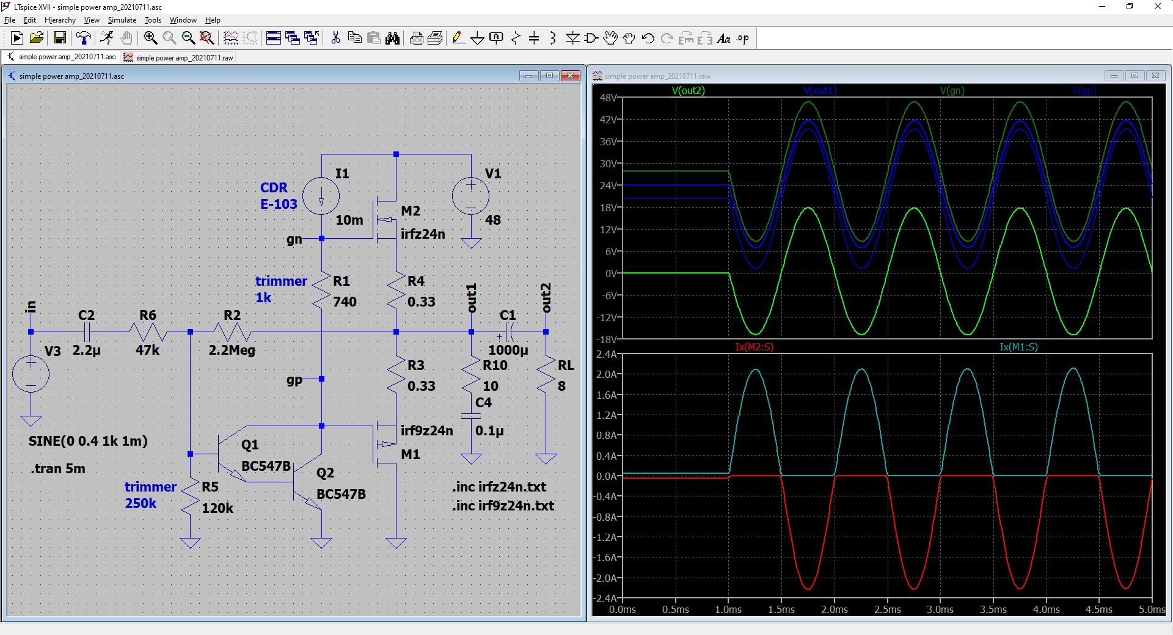Select the V(out2) trace label

pyautogui.click(x=689, y=90)
